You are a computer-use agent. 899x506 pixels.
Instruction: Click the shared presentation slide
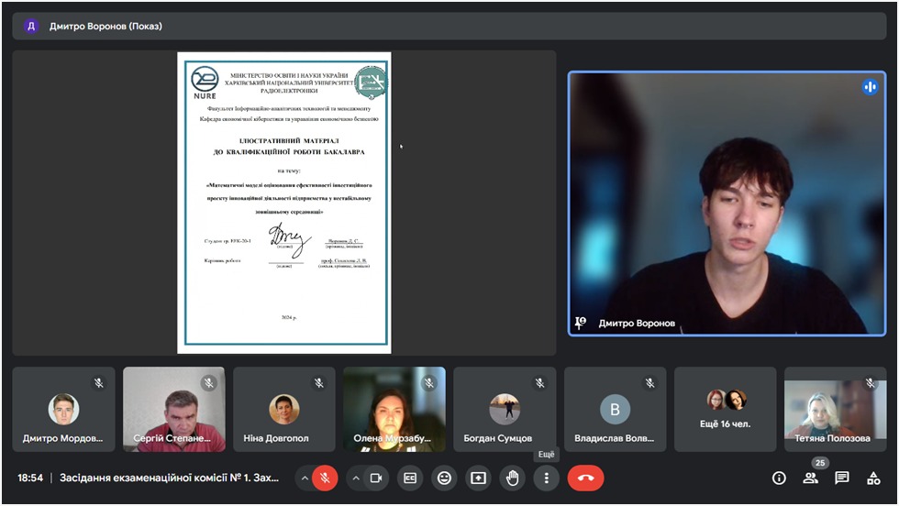[x=284, y=203]
